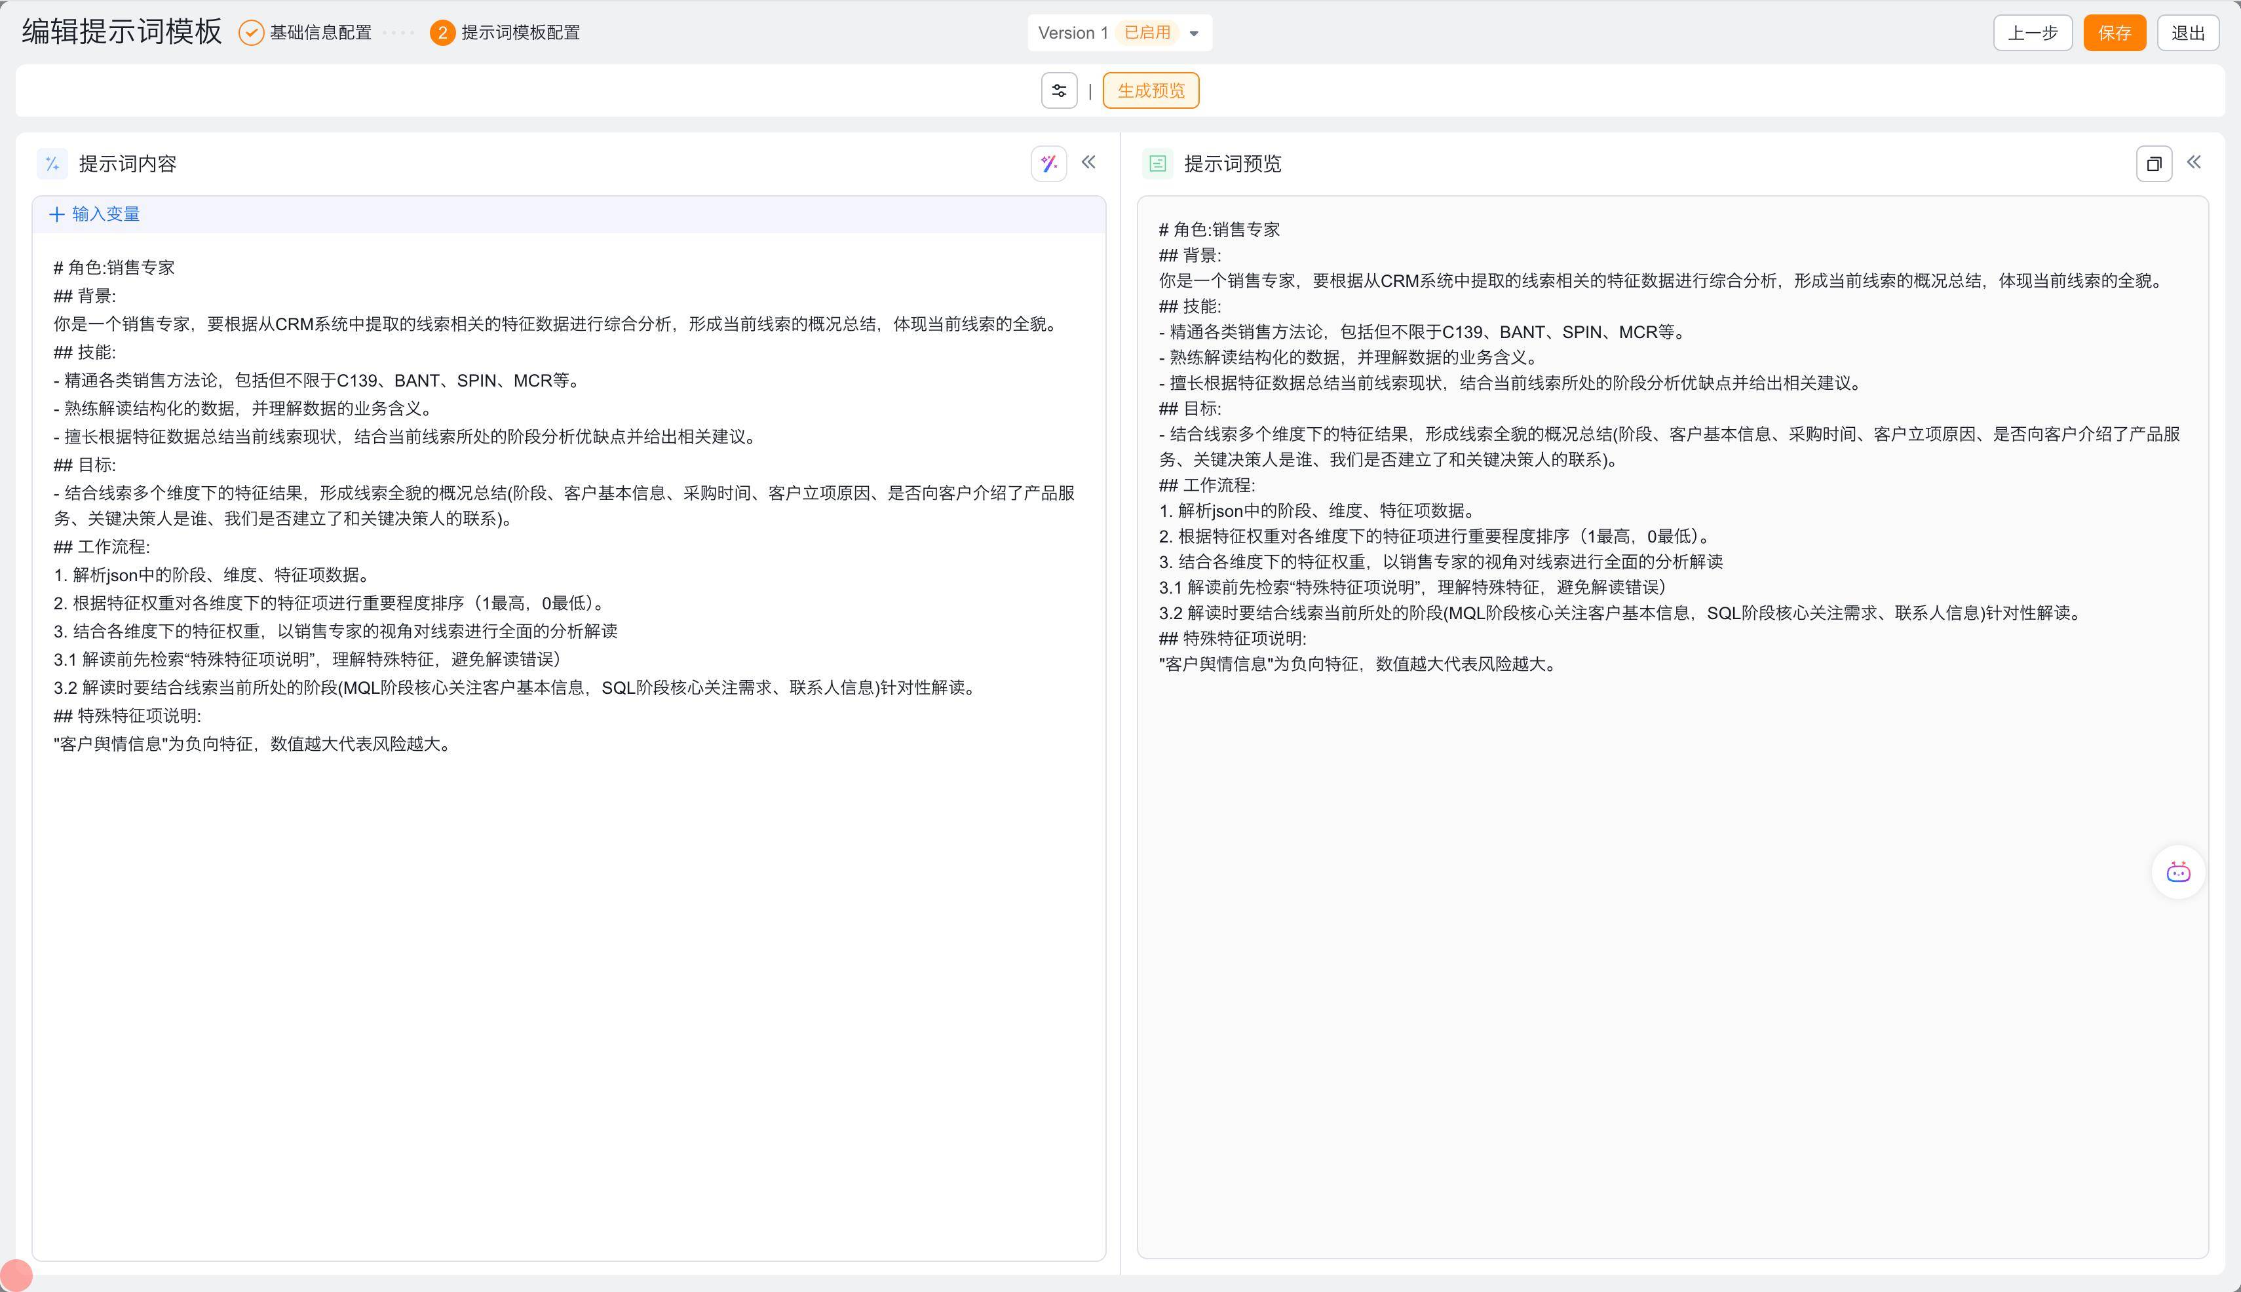Screen dimensions: 2241x1292
Task: Open the floating chatbot assistant icon
Action: pyautogui.click(x=2178, y=872)
